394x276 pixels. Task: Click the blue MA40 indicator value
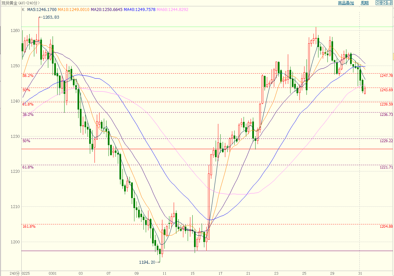(x=139, y=10)
